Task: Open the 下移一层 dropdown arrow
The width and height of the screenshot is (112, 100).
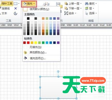Action: pyautogui.click(x=81, y=8)
